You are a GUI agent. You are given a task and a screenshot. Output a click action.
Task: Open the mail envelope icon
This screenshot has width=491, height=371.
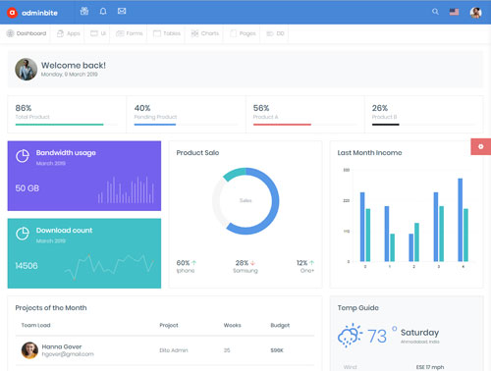(x=122, y=11)
